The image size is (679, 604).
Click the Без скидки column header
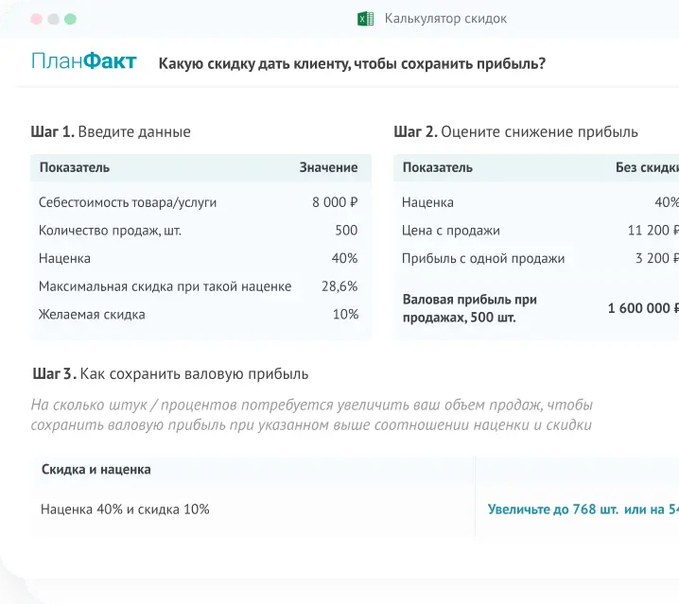(x=647, y=168)
